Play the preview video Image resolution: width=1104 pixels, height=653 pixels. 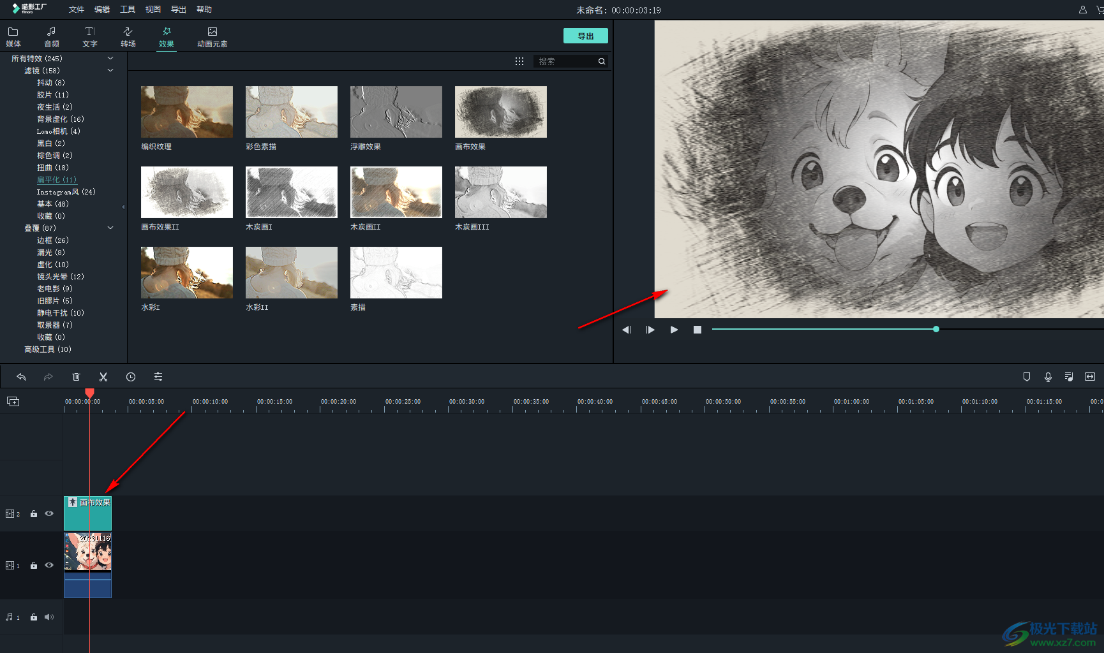tap(674, 330)
